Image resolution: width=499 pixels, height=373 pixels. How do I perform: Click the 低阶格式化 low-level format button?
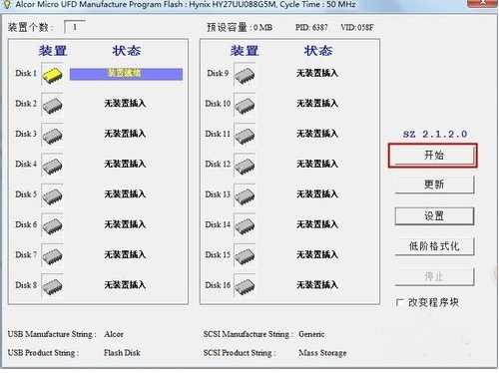pos(434,246)
